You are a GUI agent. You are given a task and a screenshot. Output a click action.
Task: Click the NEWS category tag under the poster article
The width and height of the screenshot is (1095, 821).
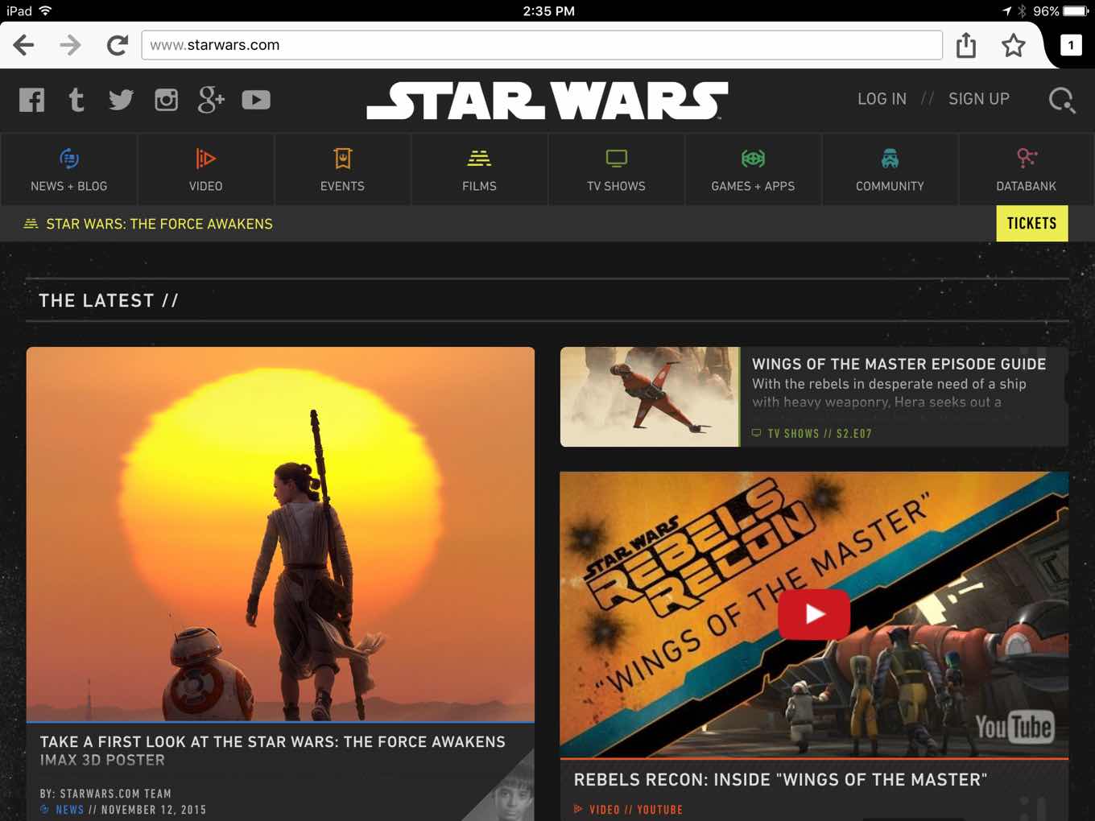pyautogui.click(x=69, y=810)
